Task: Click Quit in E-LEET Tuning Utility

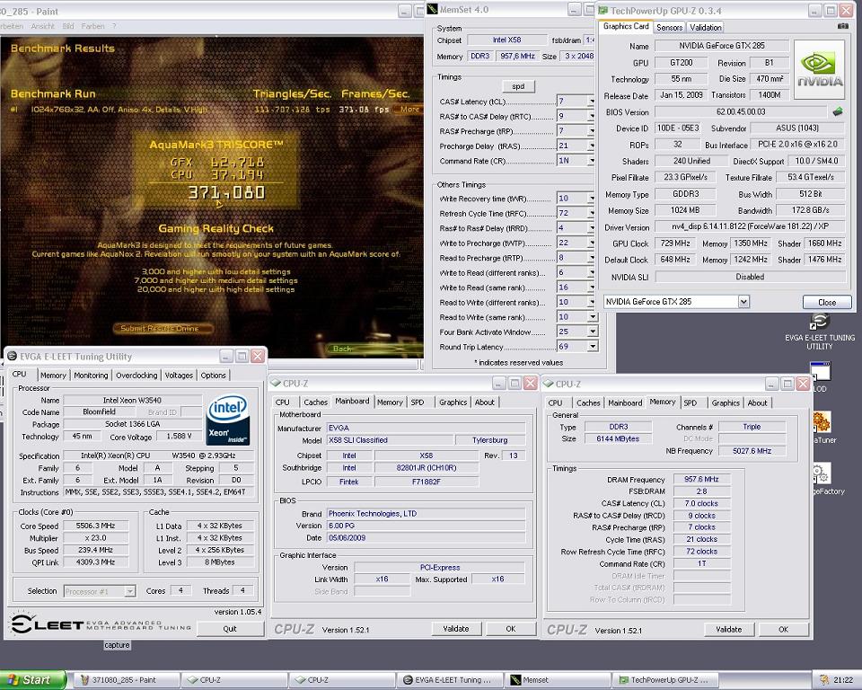Action: (230, 628)
